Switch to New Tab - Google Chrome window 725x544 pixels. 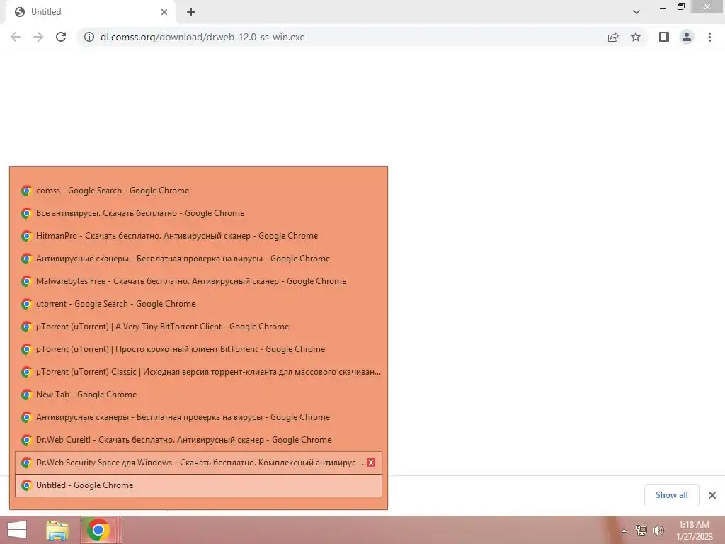pyautogui.click(x=198, y=395)
